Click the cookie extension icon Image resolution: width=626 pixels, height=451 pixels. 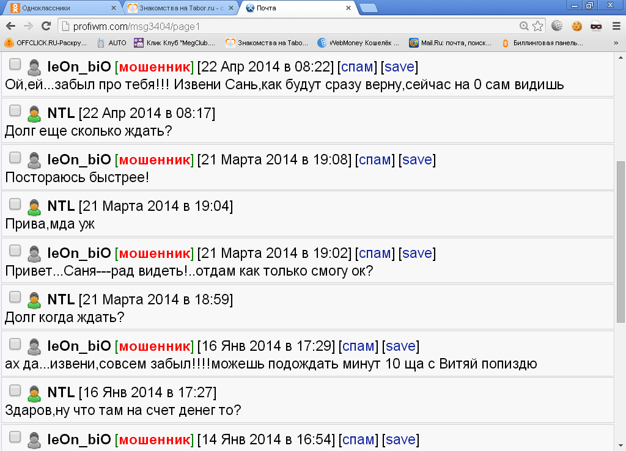576,26
